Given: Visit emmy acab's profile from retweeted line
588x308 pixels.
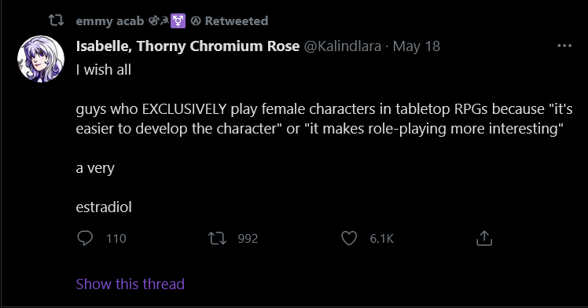Looking at the screenshot, I should 110,21.
